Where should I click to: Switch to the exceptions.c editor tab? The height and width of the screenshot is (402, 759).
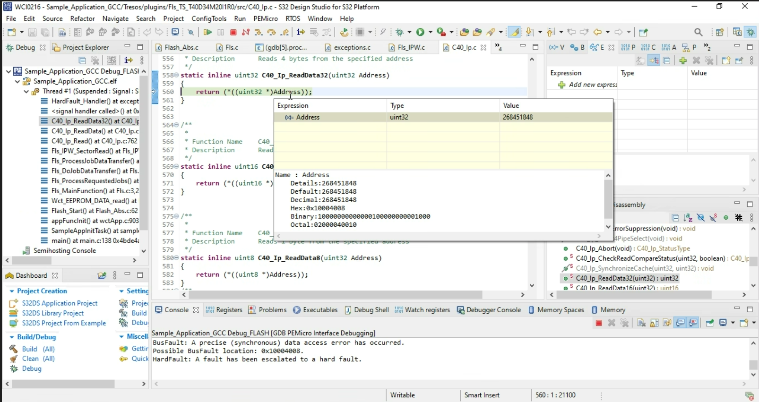coord(352,47)
